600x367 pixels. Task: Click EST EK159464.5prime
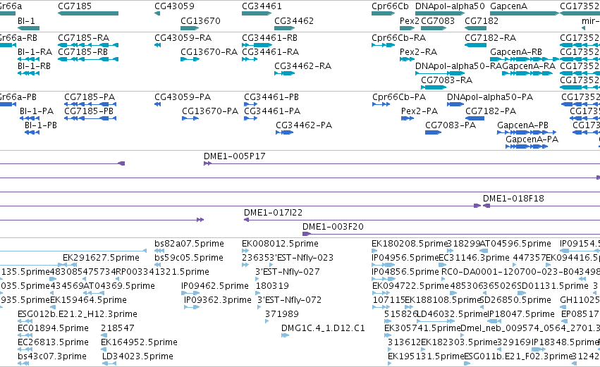click(53, 307)
